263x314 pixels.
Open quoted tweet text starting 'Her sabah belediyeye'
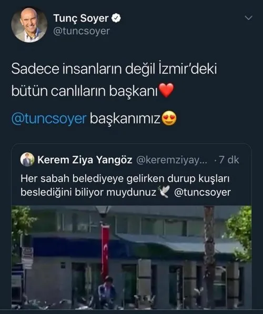pyautogui.click(x=126, y=185)
